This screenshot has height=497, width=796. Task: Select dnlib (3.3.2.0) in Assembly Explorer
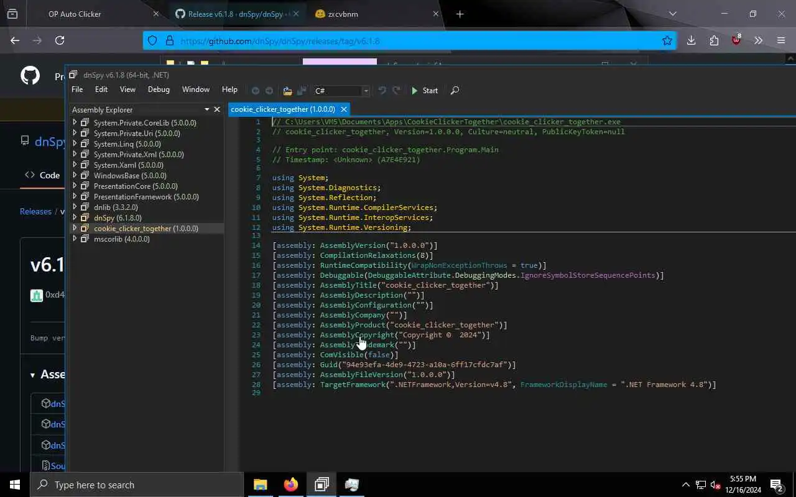[x=116, y=207]
